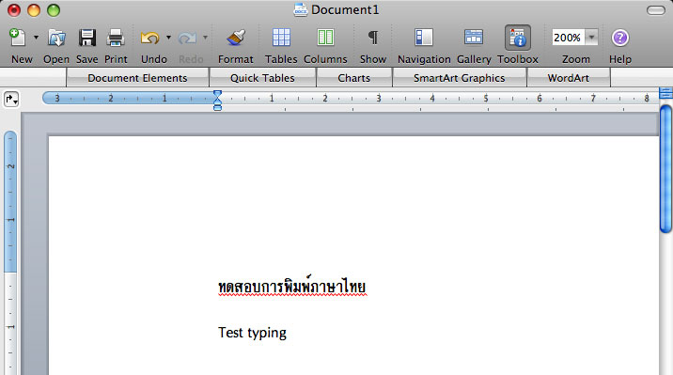Save the document with the floppy icon

[x=87, y=38]
